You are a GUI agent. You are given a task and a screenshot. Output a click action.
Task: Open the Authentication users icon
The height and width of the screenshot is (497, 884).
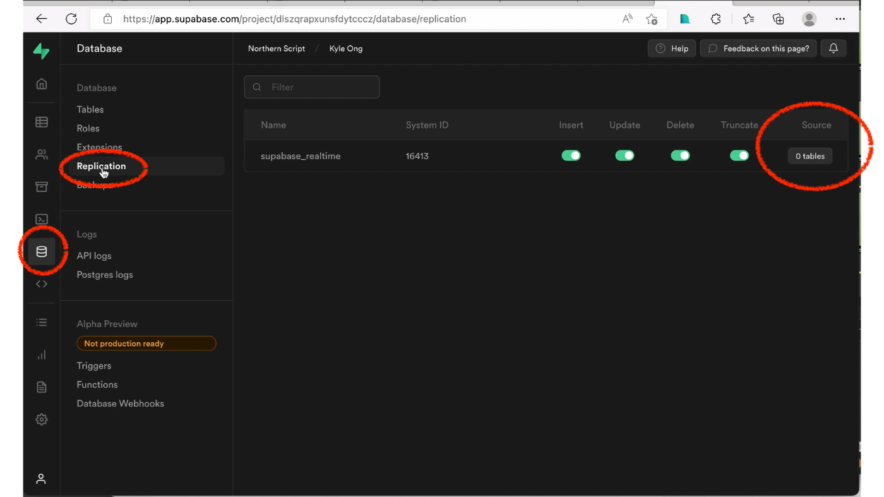(42, 154)
